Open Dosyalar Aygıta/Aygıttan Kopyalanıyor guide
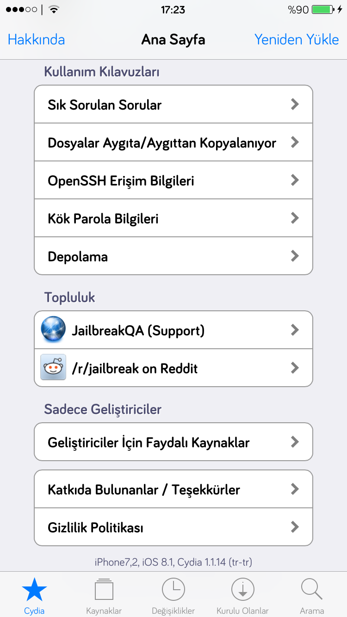The width and height of the screenshot is (347, 617). point(173,142)
